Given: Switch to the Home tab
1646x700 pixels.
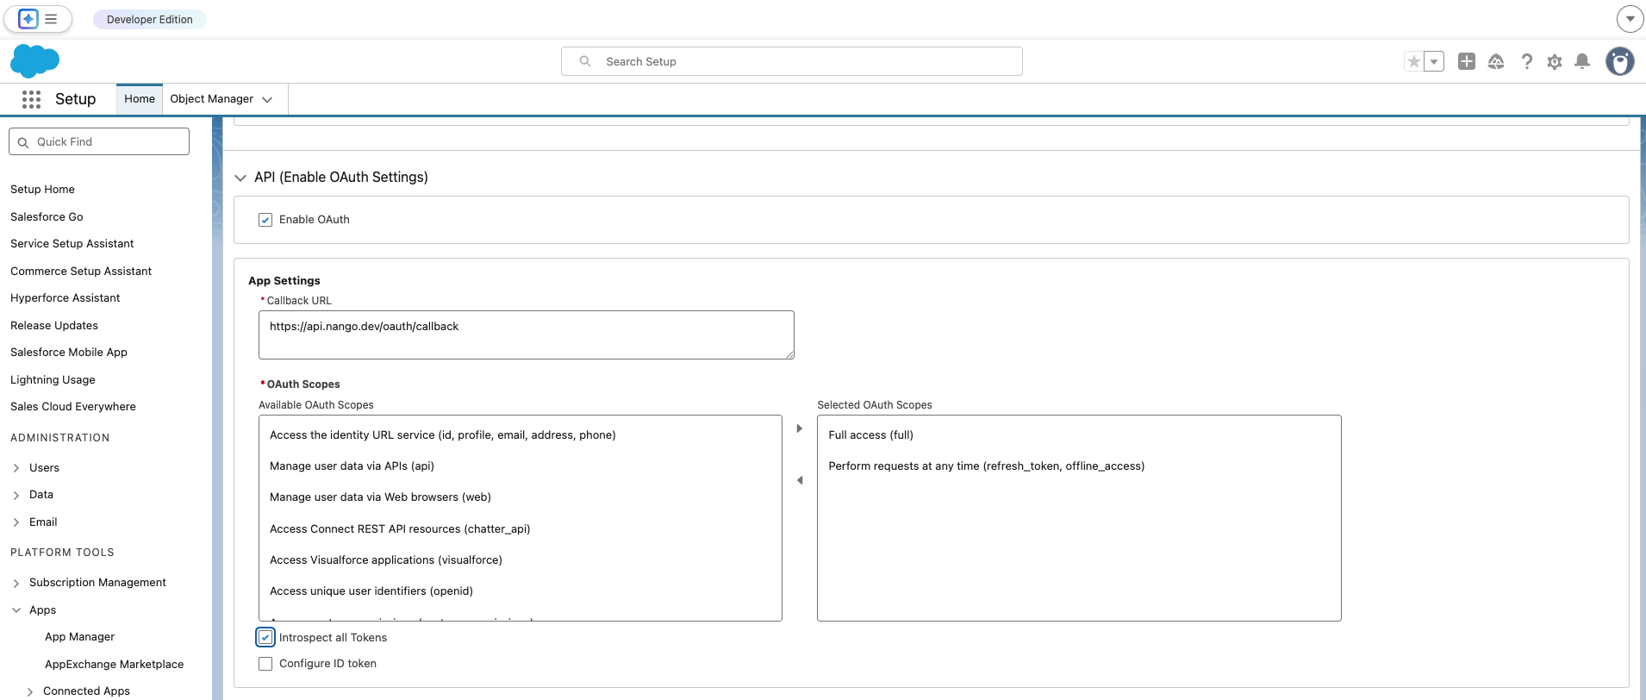Looking at the screenshot, I should [x=140, y=99].
